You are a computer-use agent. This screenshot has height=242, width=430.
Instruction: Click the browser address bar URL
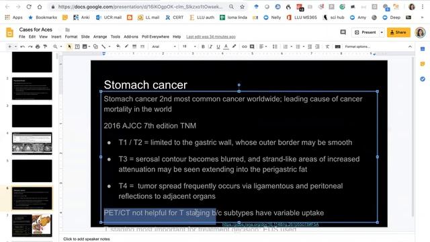(x=140, y=7)
